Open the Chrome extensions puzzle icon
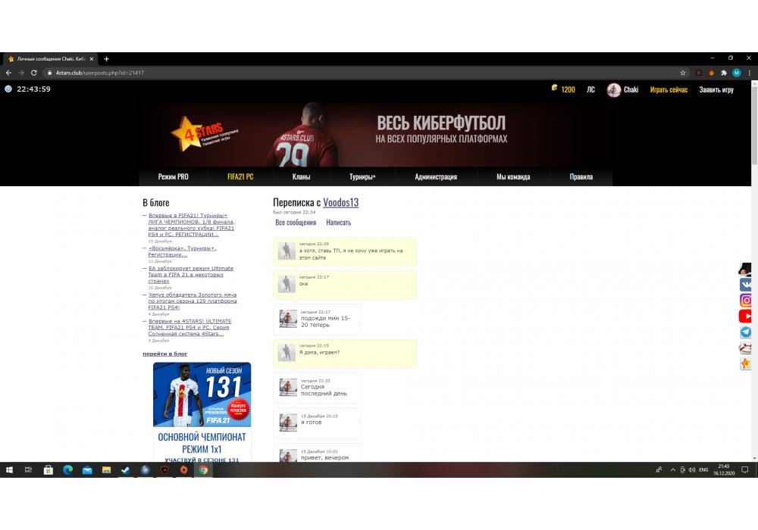The height and width of the screenshot is (530, 758). point(724,73)
